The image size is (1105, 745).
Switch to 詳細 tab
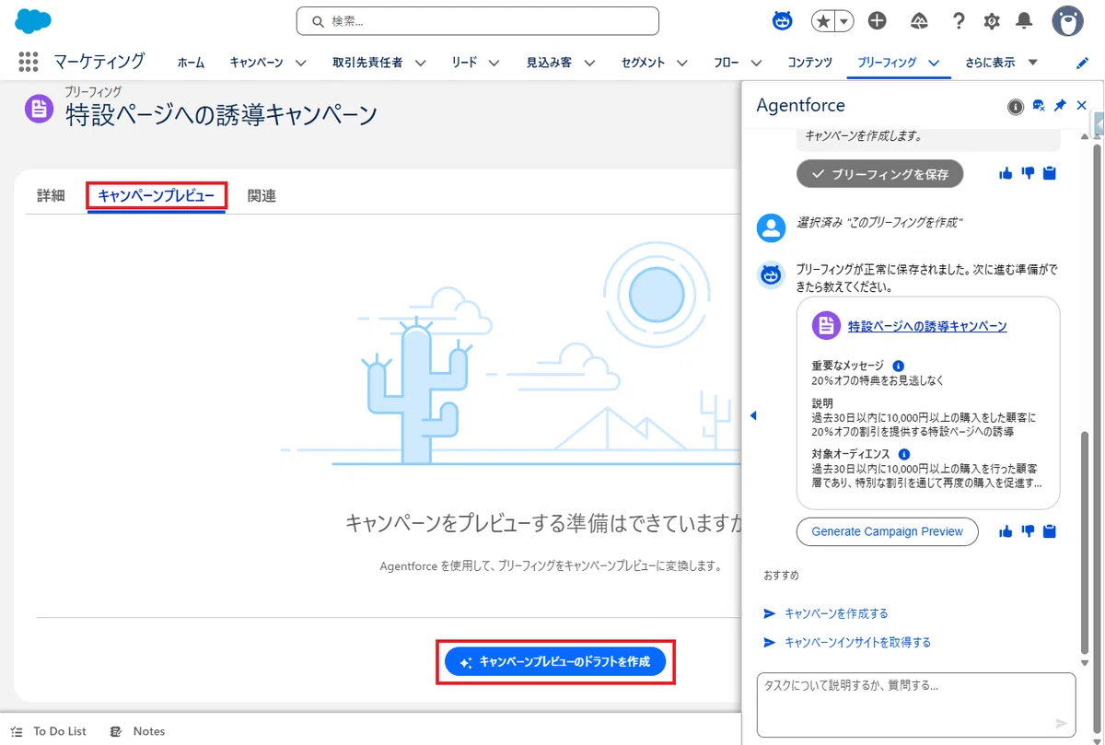point(51,195)
